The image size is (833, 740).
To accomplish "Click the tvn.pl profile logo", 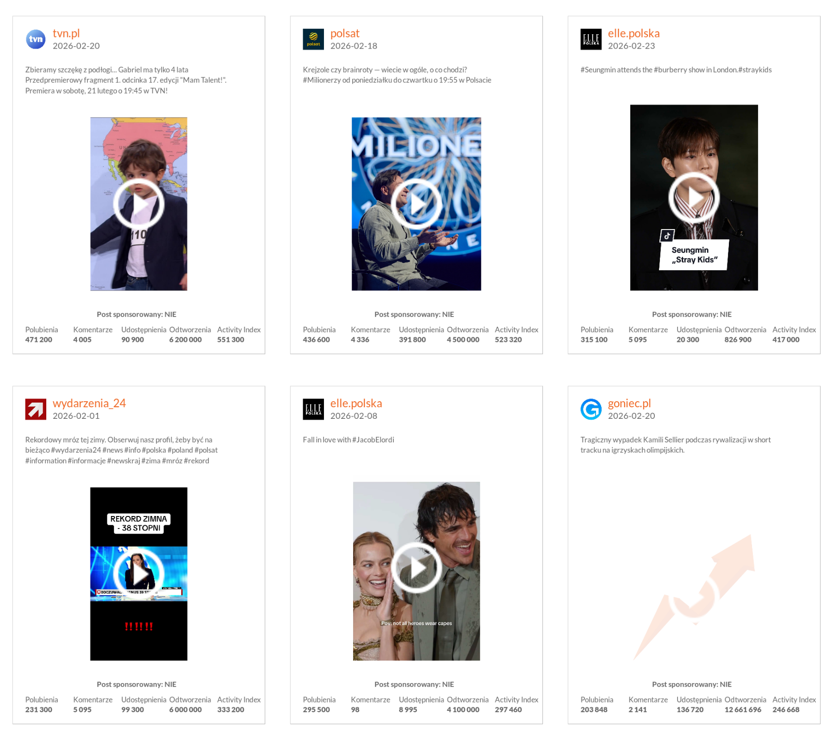I will coord(36,39).
